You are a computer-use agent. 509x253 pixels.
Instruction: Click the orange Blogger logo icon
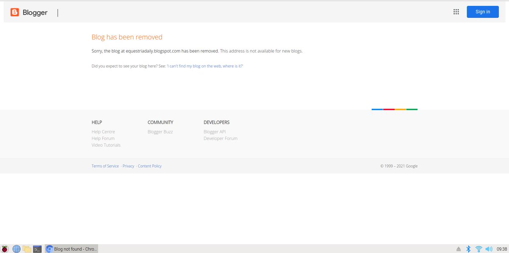pyautogui.click(x=15, y=12)
